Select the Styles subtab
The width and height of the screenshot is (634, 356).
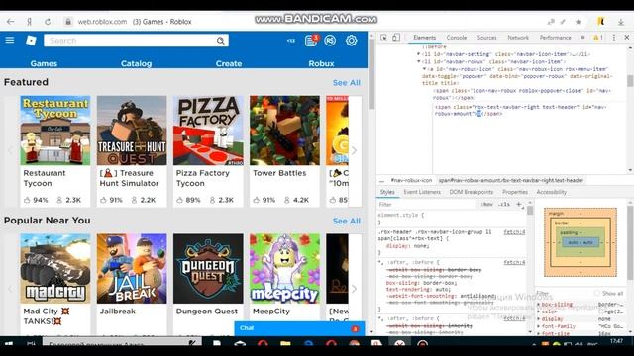click(387, 192)
